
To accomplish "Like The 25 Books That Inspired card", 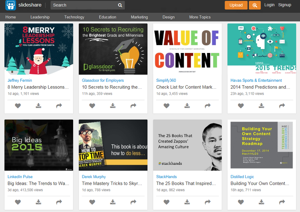I will click(166, 202).
